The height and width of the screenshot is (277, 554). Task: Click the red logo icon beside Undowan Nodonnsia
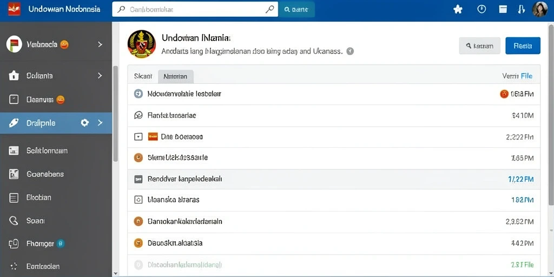tap(14, 9)
